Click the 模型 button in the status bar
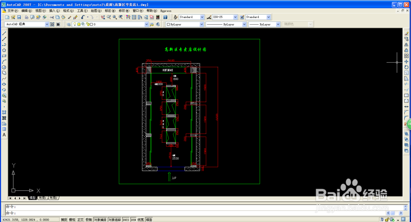 [149, 220]
